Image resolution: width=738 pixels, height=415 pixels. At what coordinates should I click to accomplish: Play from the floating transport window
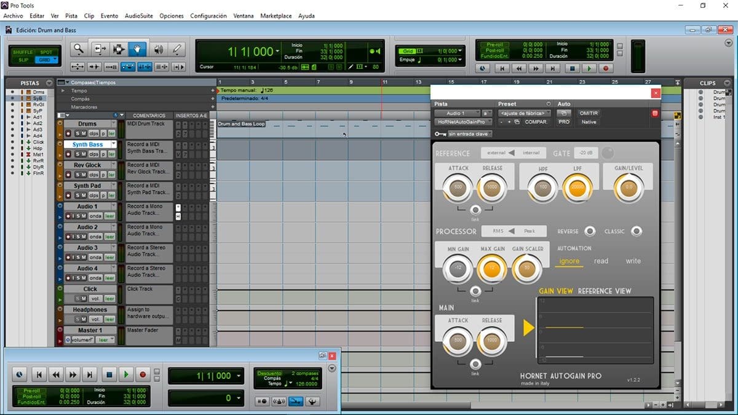pyautogui.click(x=126, y=374)
